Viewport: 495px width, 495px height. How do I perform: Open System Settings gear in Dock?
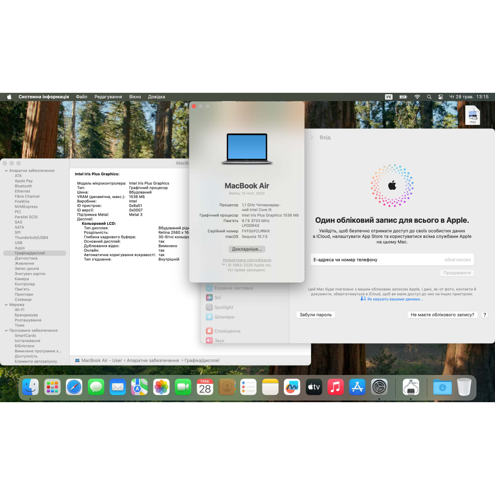[379, 387]
